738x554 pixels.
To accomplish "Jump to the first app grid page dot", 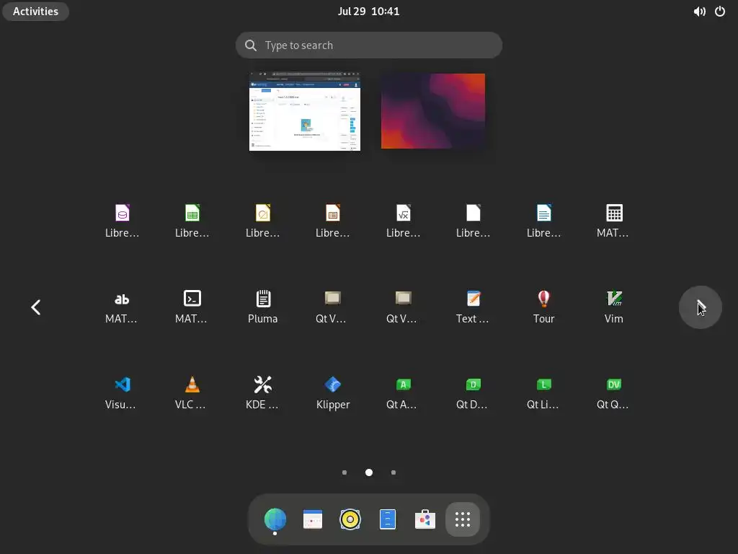I will click(x=344, y=472).
